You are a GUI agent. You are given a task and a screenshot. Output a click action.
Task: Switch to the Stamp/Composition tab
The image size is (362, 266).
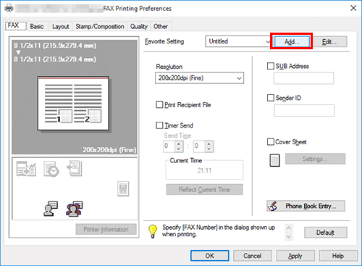coord(100,26)
